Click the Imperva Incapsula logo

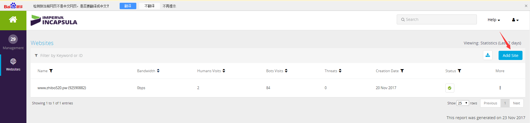pos(54,20)
